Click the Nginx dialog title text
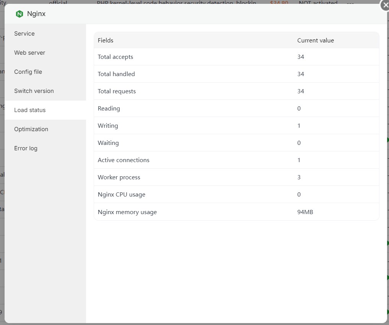389x325 pixels. (36, 14)
